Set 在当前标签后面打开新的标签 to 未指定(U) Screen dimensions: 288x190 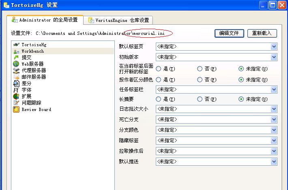pyautogui.click(x=241, y=69)
